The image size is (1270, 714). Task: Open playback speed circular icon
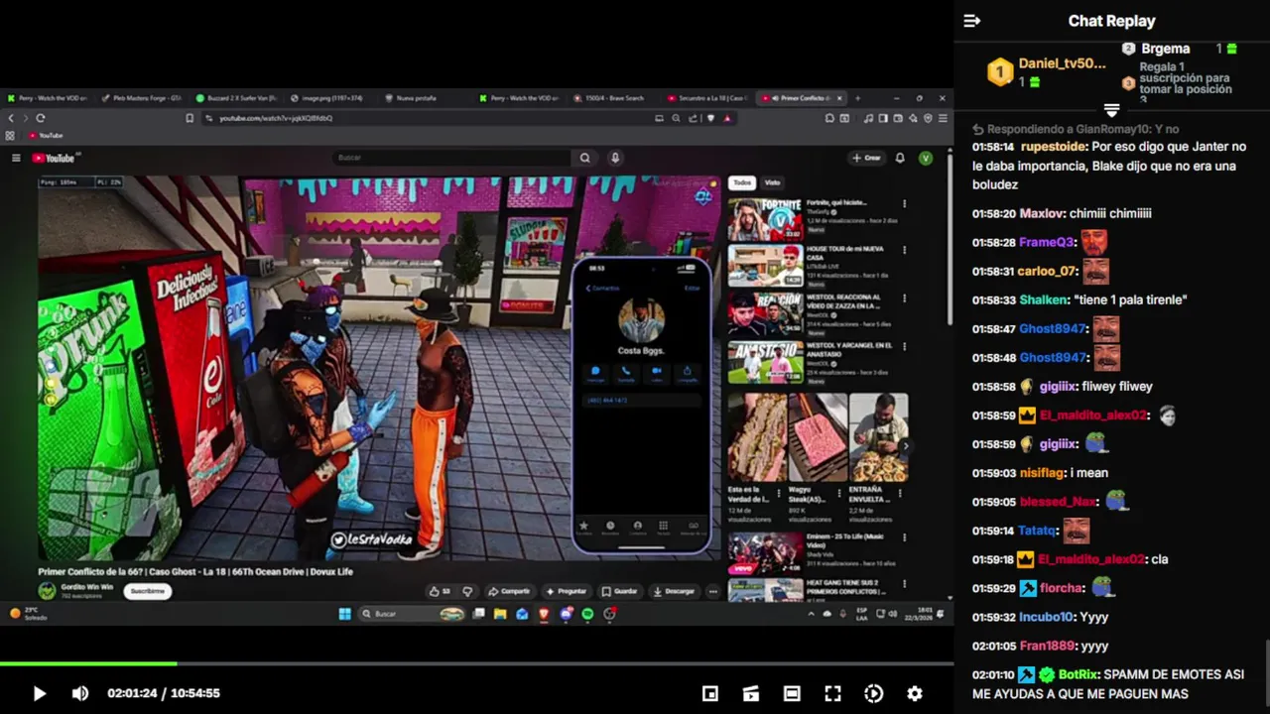click(x=874, y=693)
